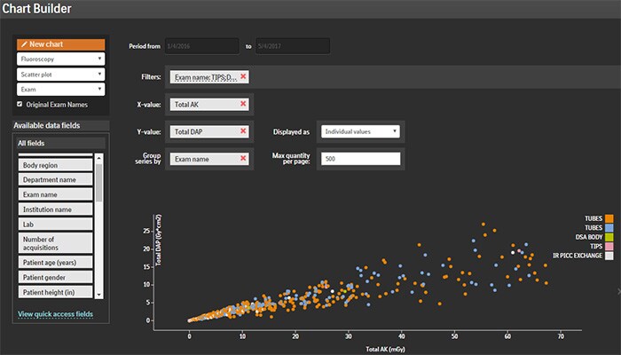The height and width of the screenshot is (355, 621).
Task: Open the Exam level dropdown
Action: tap(60, 89)
